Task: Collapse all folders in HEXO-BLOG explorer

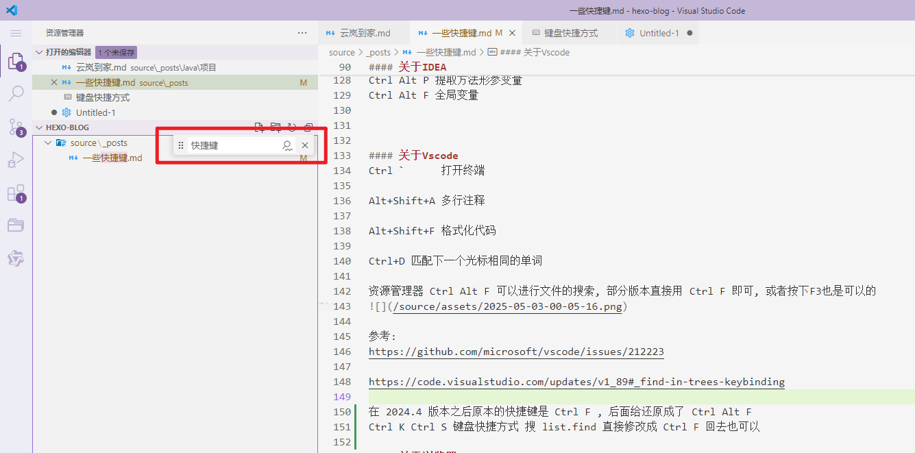Action: (x=308, y=127)
